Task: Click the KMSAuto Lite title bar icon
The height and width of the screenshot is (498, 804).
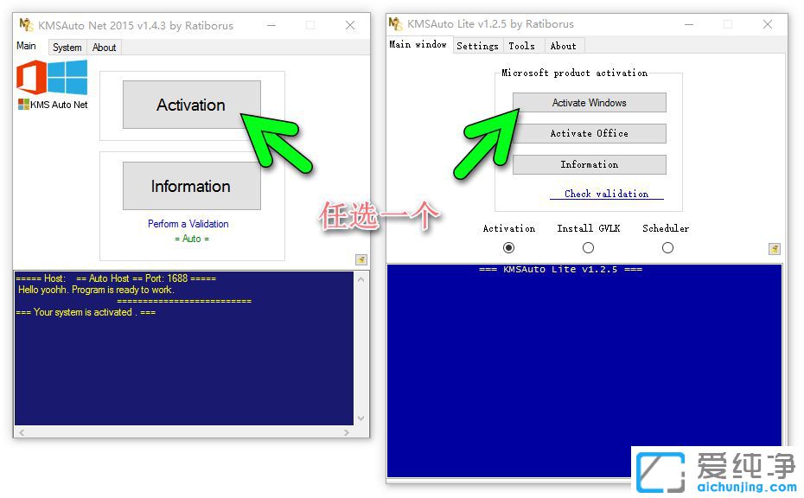Action: coord(396,24)
